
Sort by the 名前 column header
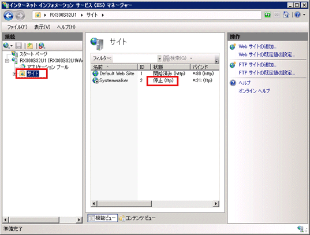tap(114, 67)
